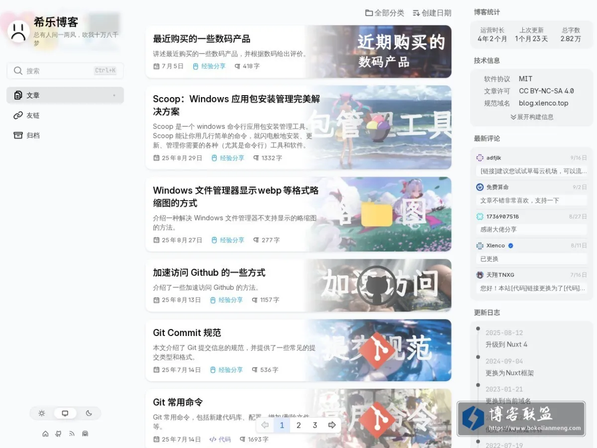This screenshot has height=448, width=597.
Task: Go to the previous page arrow
Action: click(265, 425)
